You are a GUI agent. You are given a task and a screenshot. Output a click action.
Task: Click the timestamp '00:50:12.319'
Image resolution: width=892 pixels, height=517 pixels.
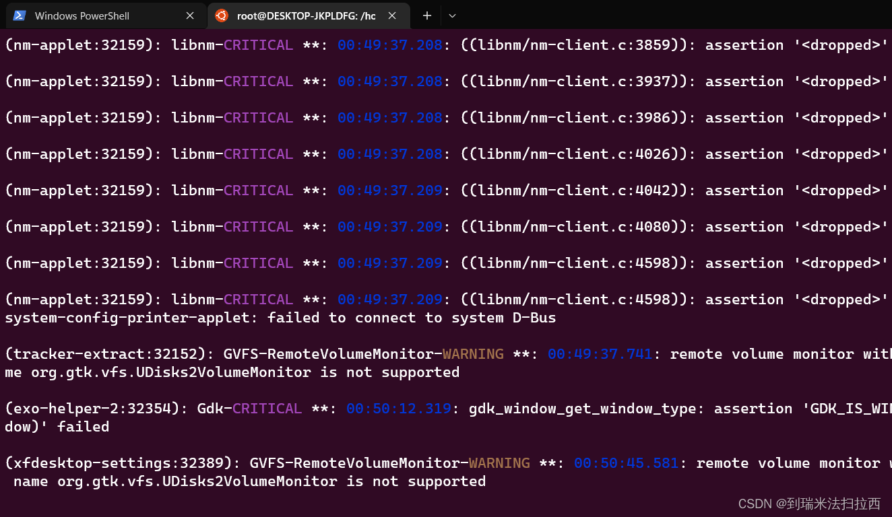399,409
